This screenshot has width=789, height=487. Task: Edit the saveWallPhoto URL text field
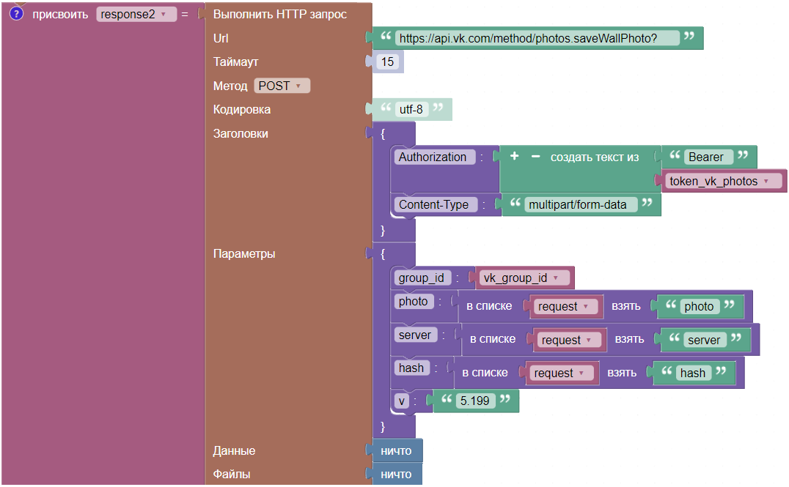point(537,39)
